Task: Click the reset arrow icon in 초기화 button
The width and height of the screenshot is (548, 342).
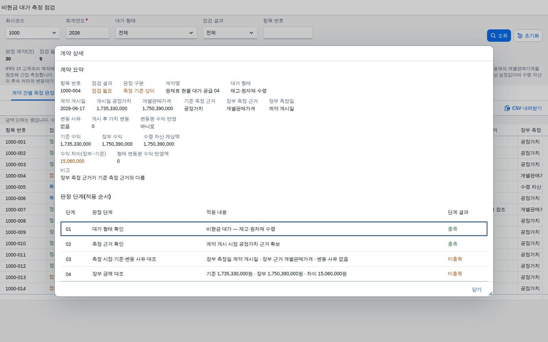Action: click(x=520, y=36)
